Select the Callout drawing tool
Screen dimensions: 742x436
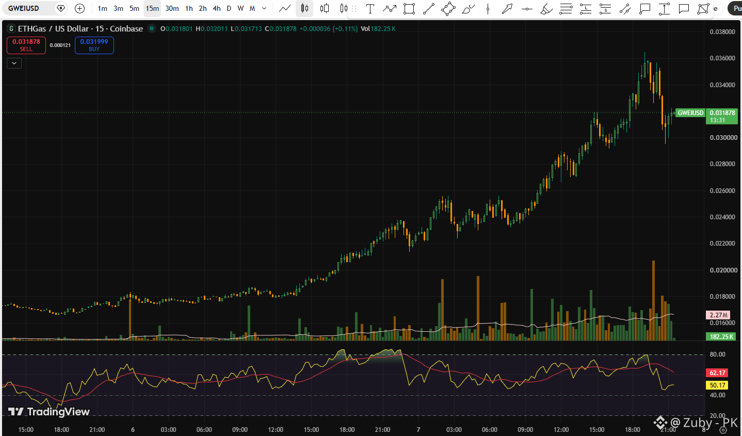point(644,8)
